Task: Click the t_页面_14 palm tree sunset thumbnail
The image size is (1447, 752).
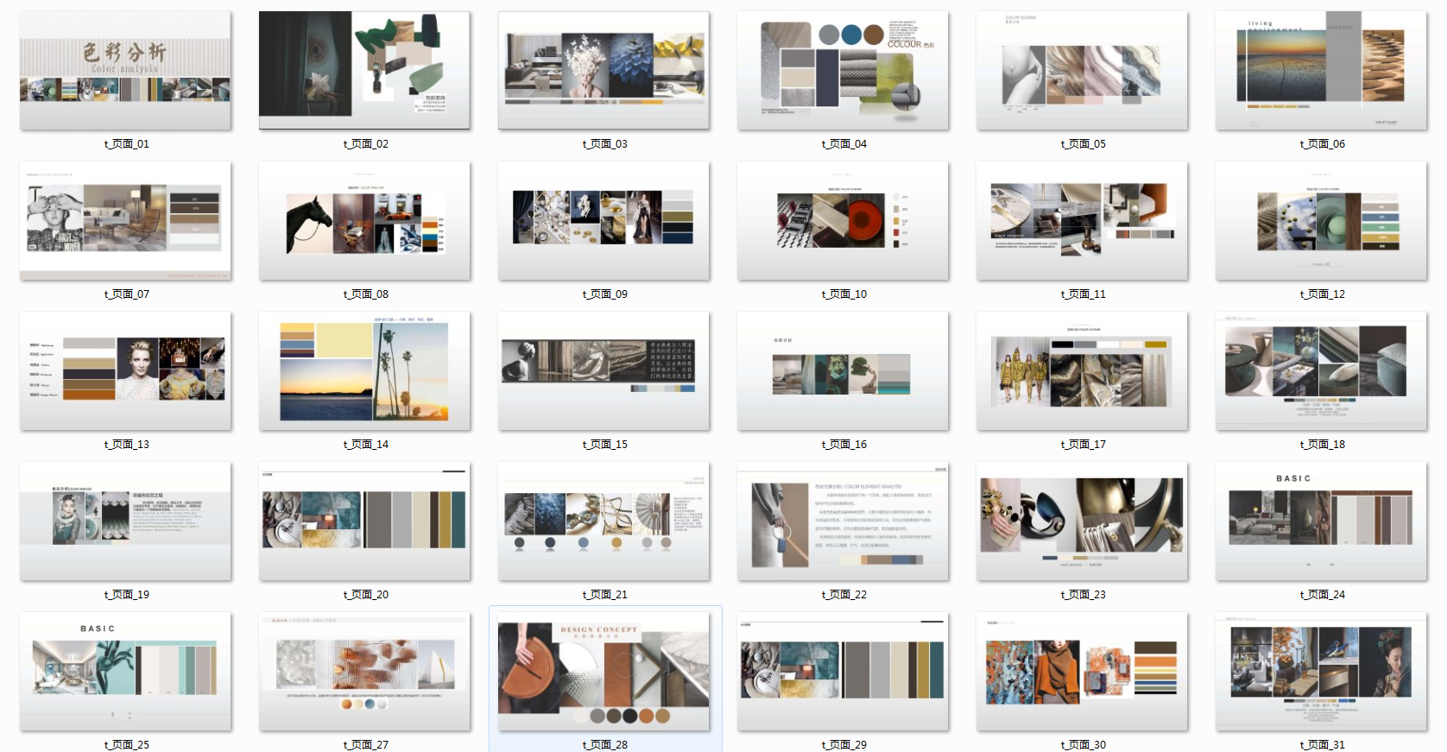Action: point(364,371)
